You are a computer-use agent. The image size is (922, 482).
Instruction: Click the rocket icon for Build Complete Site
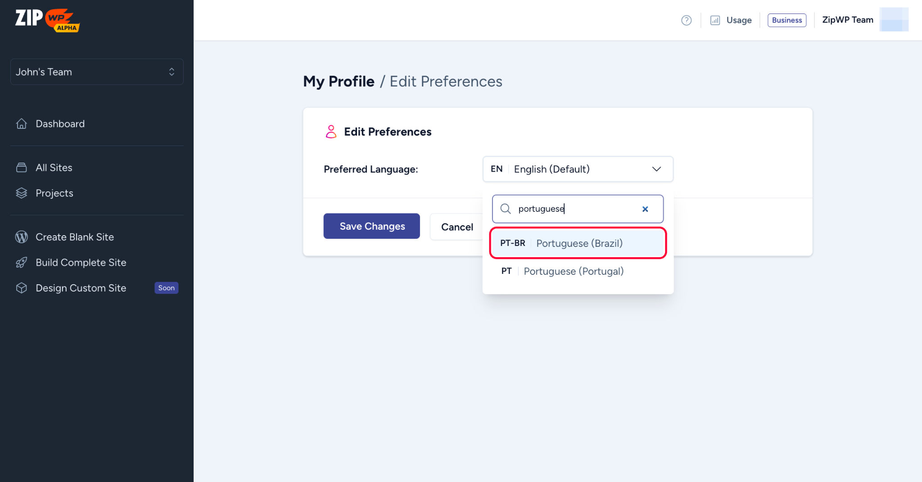[x=22, y=263]
